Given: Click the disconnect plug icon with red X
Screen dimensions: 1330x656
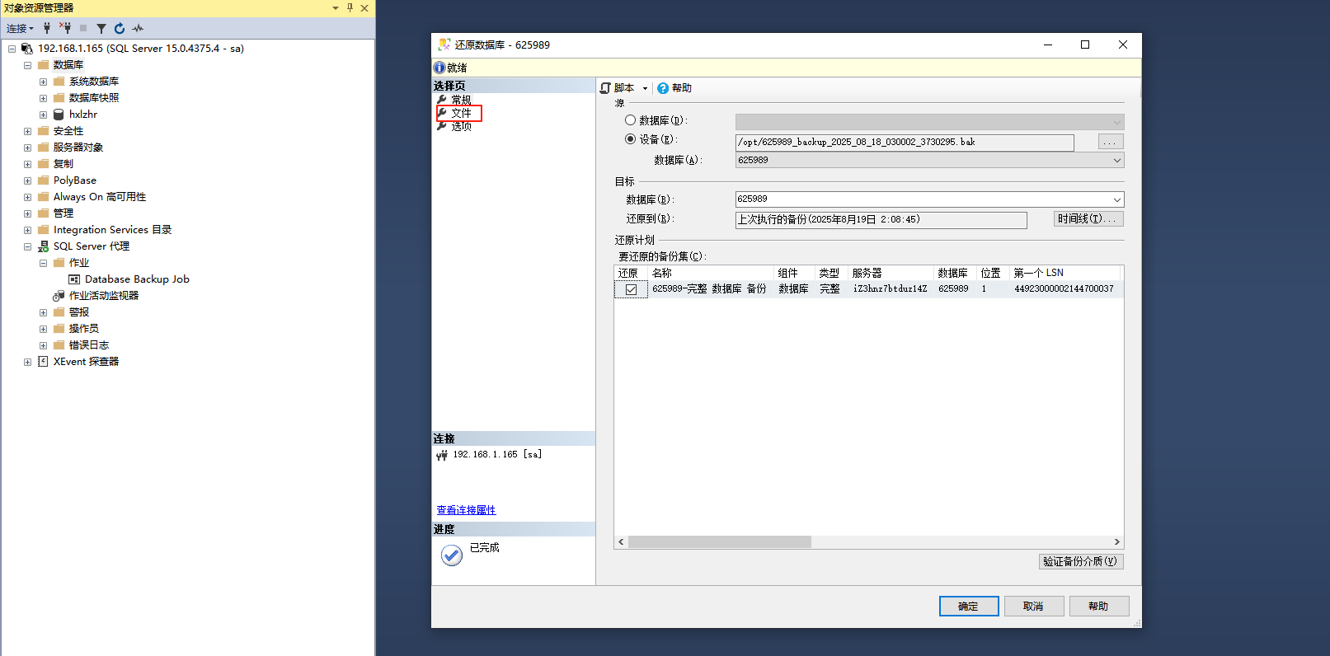Looking at the screenshot, I should click(65, 28).
